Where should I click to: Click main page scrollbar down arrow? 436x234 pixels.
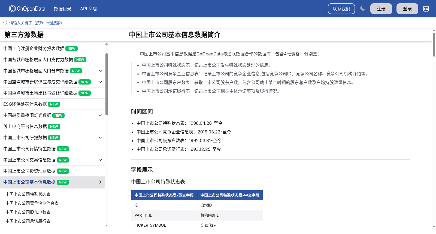pyautogui.click(x=434, y=227)
